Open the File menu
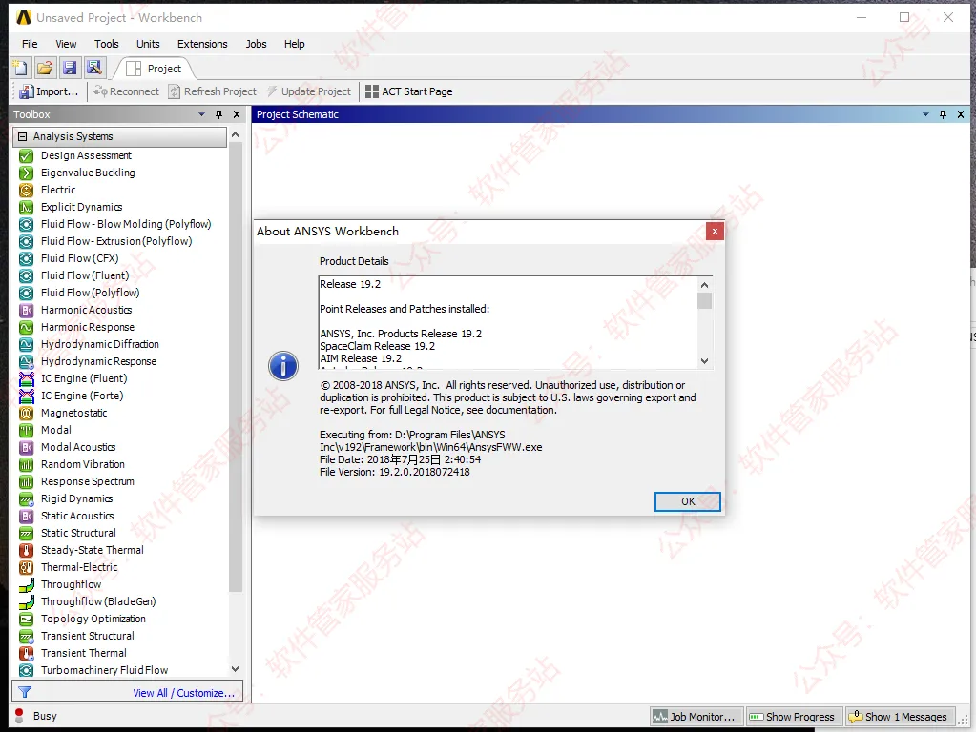Screen dimensions: 976x732 tap(30, 44)
